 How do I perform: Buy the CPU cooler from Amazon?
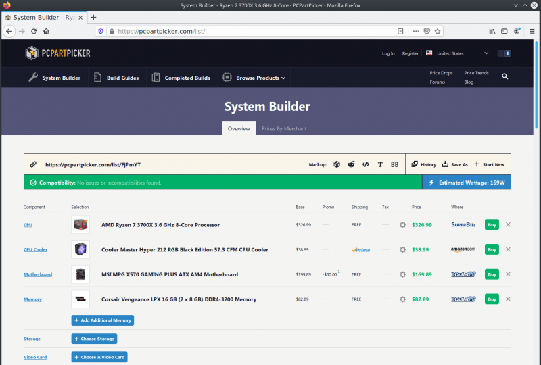[492, 250]
